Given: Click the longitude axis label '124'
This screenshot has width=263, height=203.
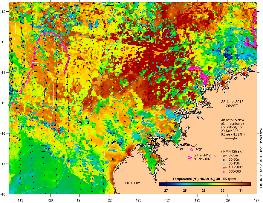Looking at the screenshot, I should pos(168,200).
